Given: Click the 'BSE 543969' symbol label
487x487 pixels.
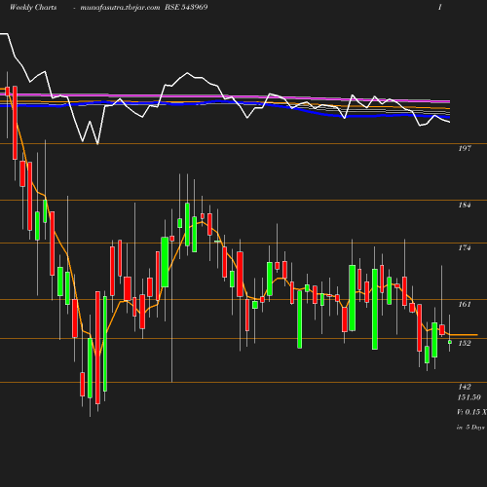Looking at the screenshot, I should tap(186, 7).
